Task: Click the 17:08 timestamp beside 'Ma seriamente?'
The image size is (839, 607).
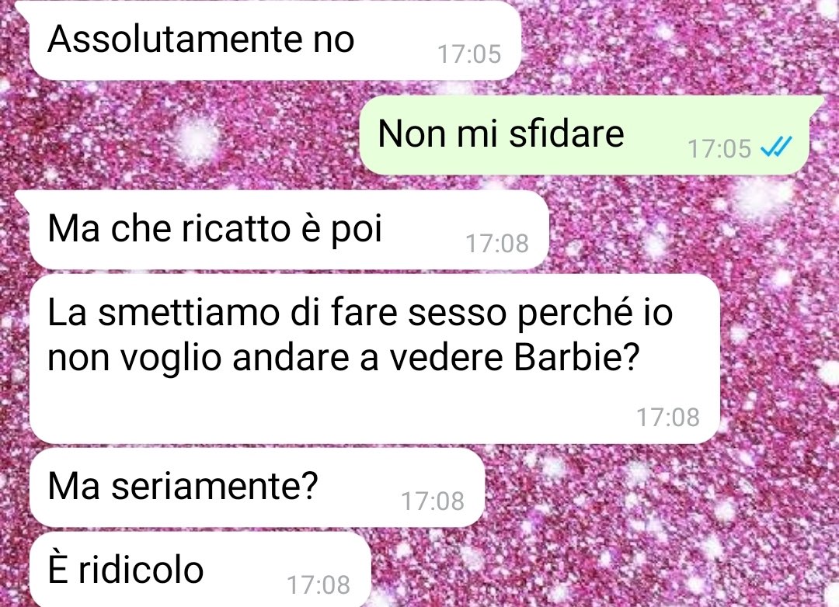Action: pyautogui.click(x=433, y=501)
